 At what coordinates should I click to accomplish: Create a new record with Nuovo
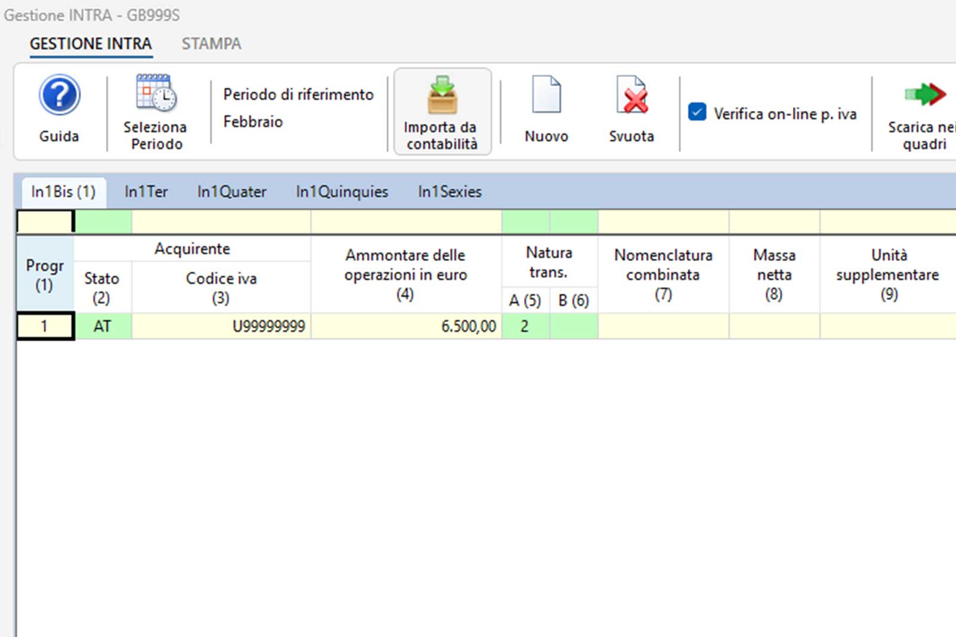click(x=546, y=96)
